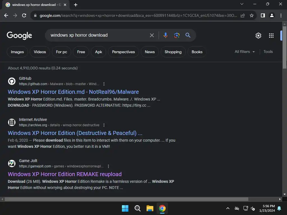Filter results by Images
Viewport: 287px width, 215px height.
[x=17, y=52]
